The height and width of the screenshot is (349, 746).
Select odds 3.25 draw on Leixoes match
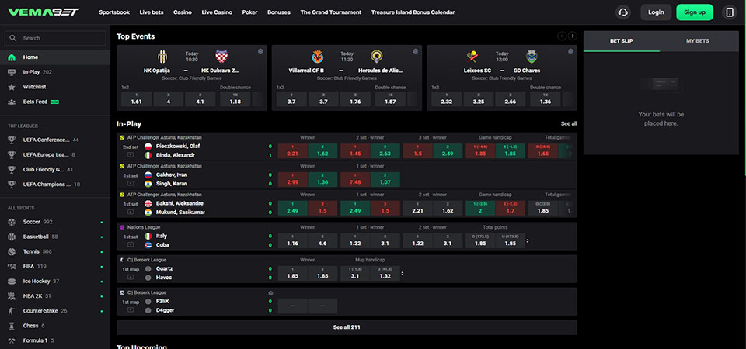[479, 99]
